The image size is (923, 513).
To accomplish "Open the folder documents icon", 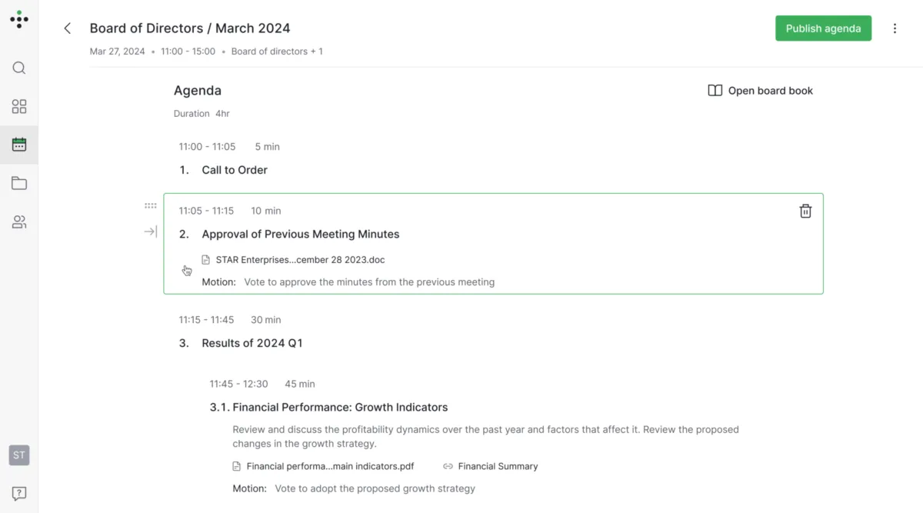I will [19, 183].
